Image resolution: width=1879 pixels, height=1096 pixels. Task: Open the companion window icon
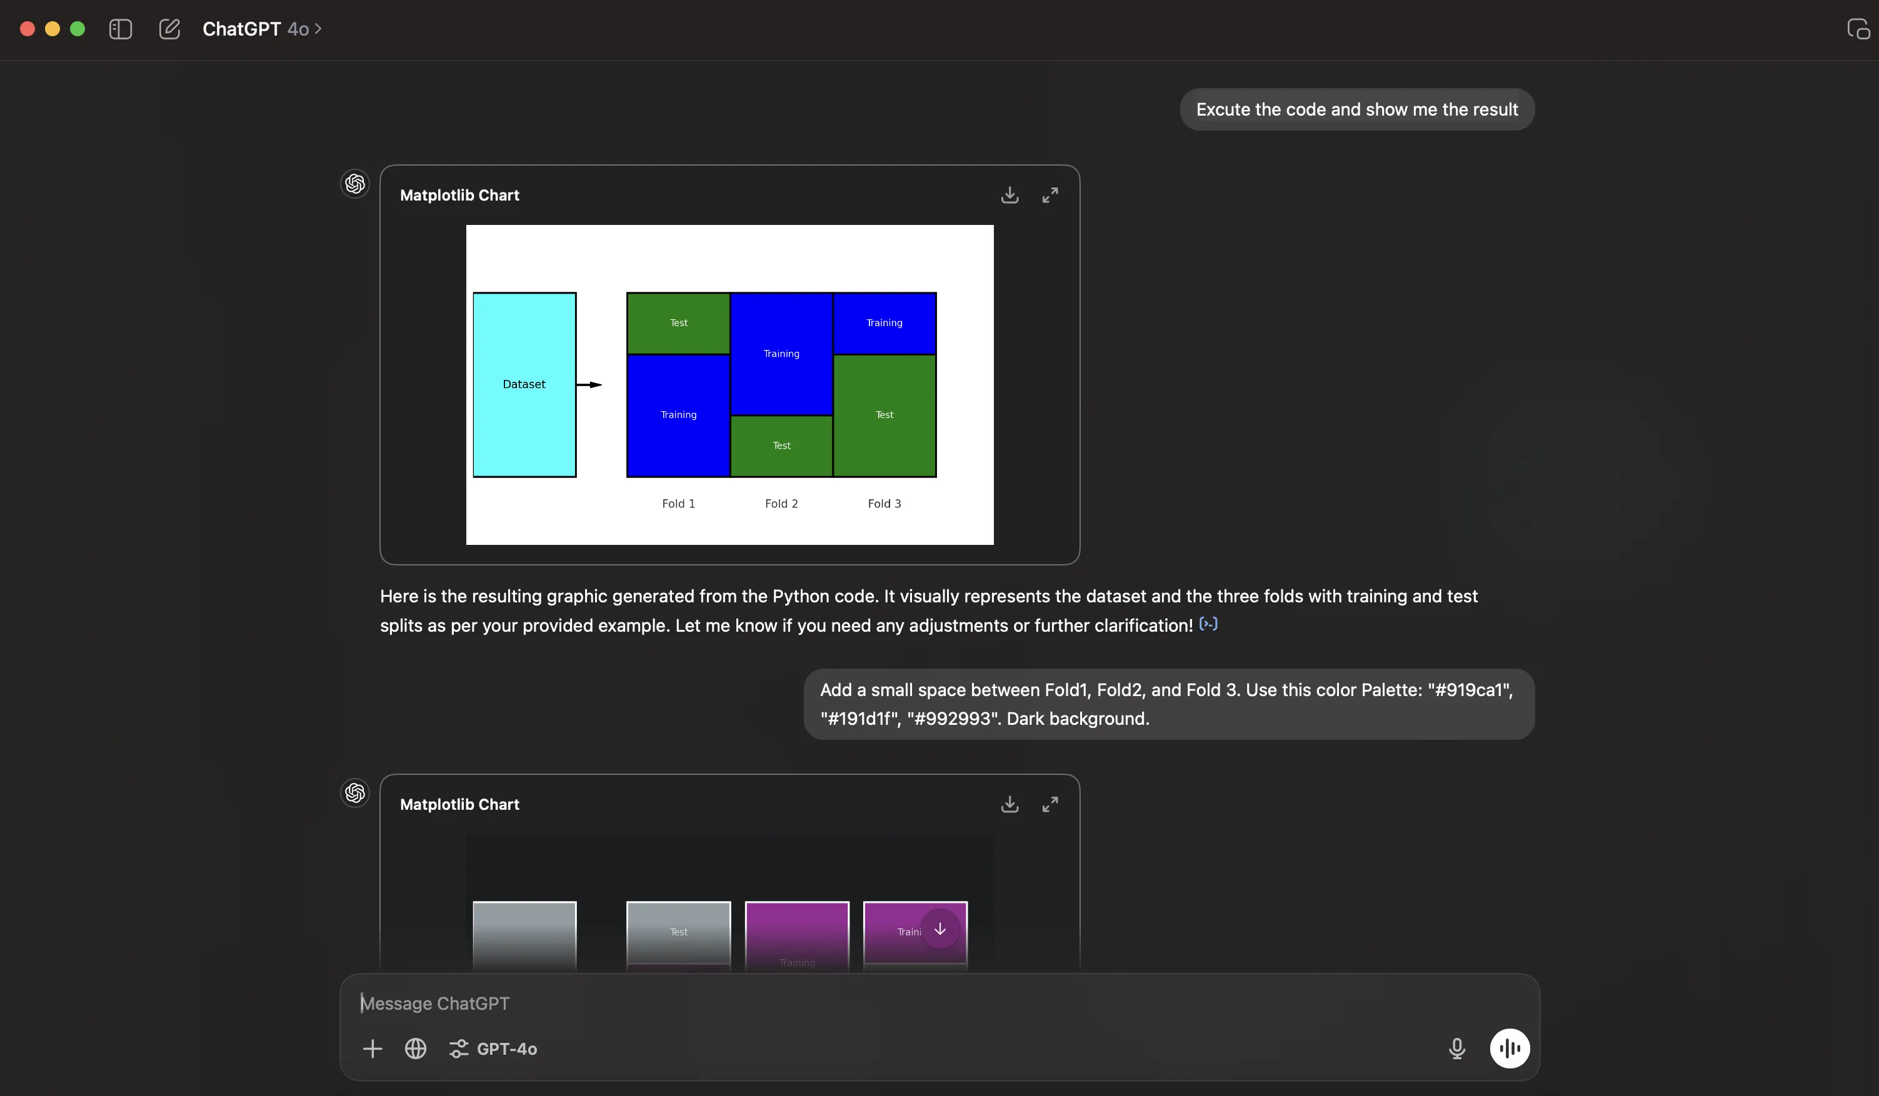point(1857,29)
